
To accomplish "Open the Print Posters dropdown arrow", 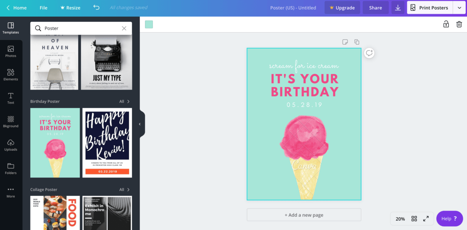I will pyautogui.click(x=459, y=7).
